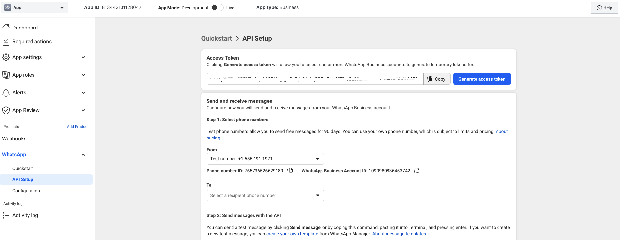
Task: Open the recipient phone number dropdown
Action: coord(265,195)
